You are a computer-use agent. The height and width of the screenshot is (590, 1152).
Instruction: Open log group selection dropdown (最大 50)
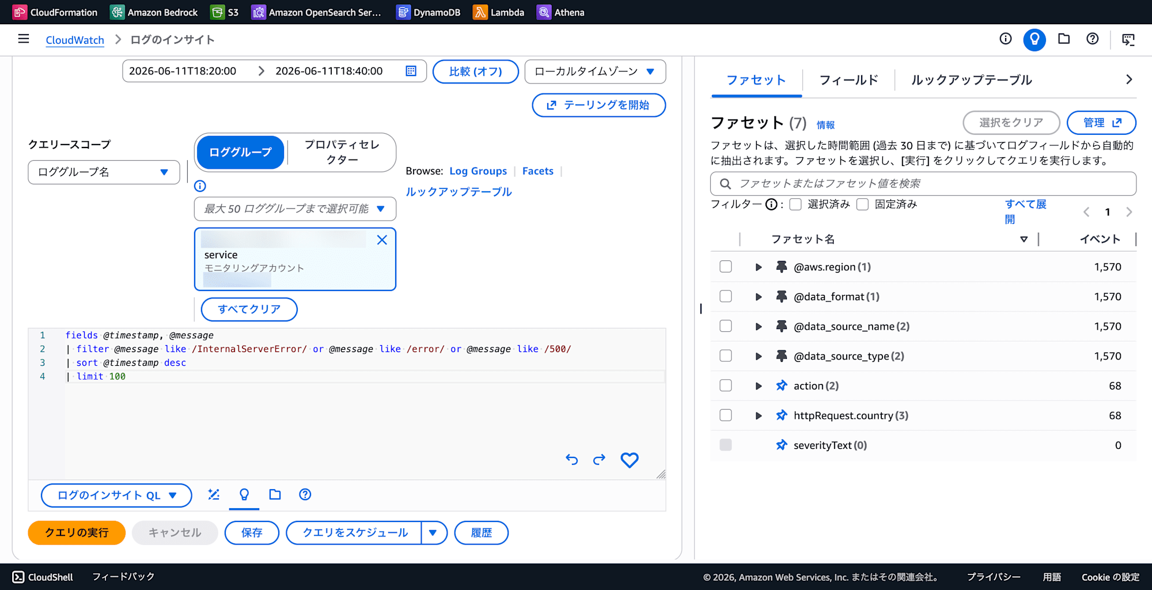coord(295,209)
